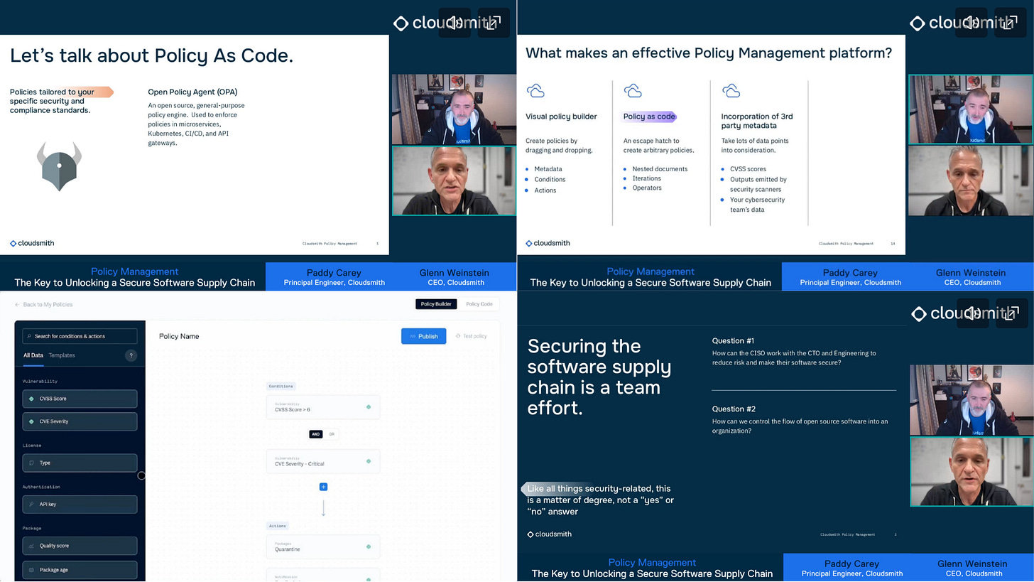1034x582 pixels.
Task: Open the Templates tab
Action: pos(62,355)
